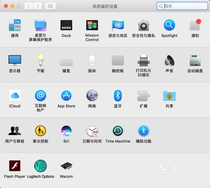Click the forward navigation arrow

point(38,6)
